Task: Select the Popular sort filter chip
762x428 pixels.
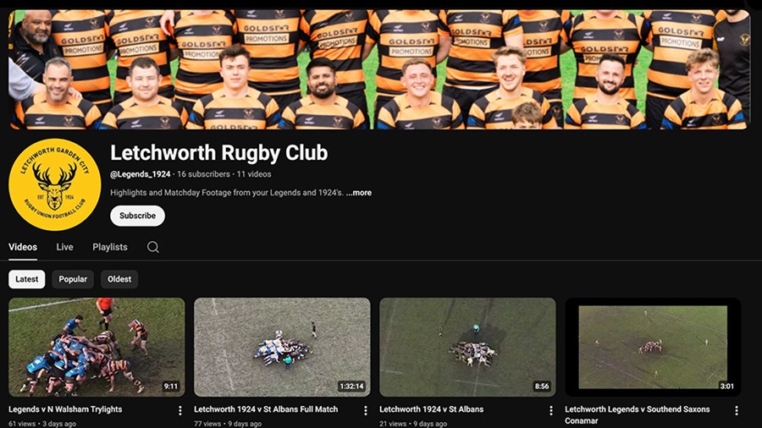Action: [x=73, y=279]
